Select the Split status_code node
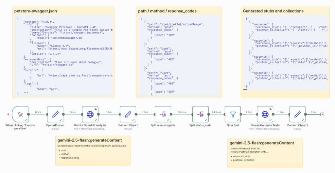 (x=200, y=114)
